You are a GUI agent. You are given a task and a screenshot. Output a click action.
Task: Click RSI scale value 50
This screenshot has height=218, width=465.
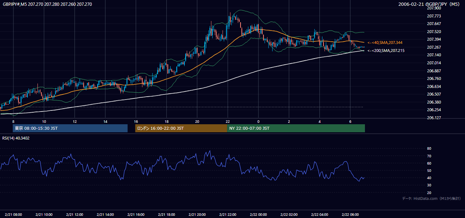point(429,170)
